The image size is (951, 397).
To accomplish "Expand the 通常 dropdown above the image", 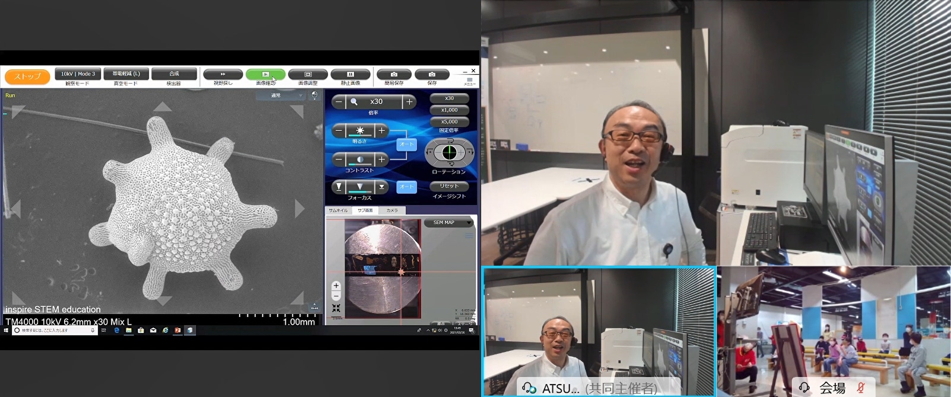I will (280, 95).
